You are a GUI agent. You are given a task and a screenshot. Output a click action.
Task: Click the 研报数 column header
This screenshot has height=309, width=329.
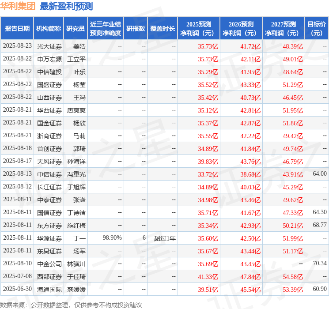136,29
